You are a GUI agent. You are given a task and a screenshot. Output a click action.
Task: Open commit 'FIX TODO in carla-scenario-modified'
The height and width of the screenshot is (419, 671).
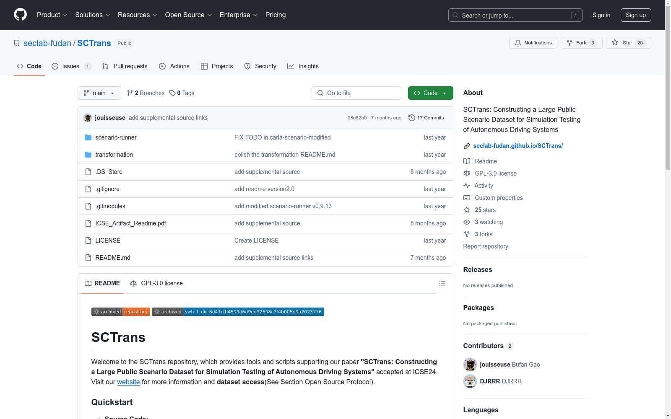(x=283, y=137)
